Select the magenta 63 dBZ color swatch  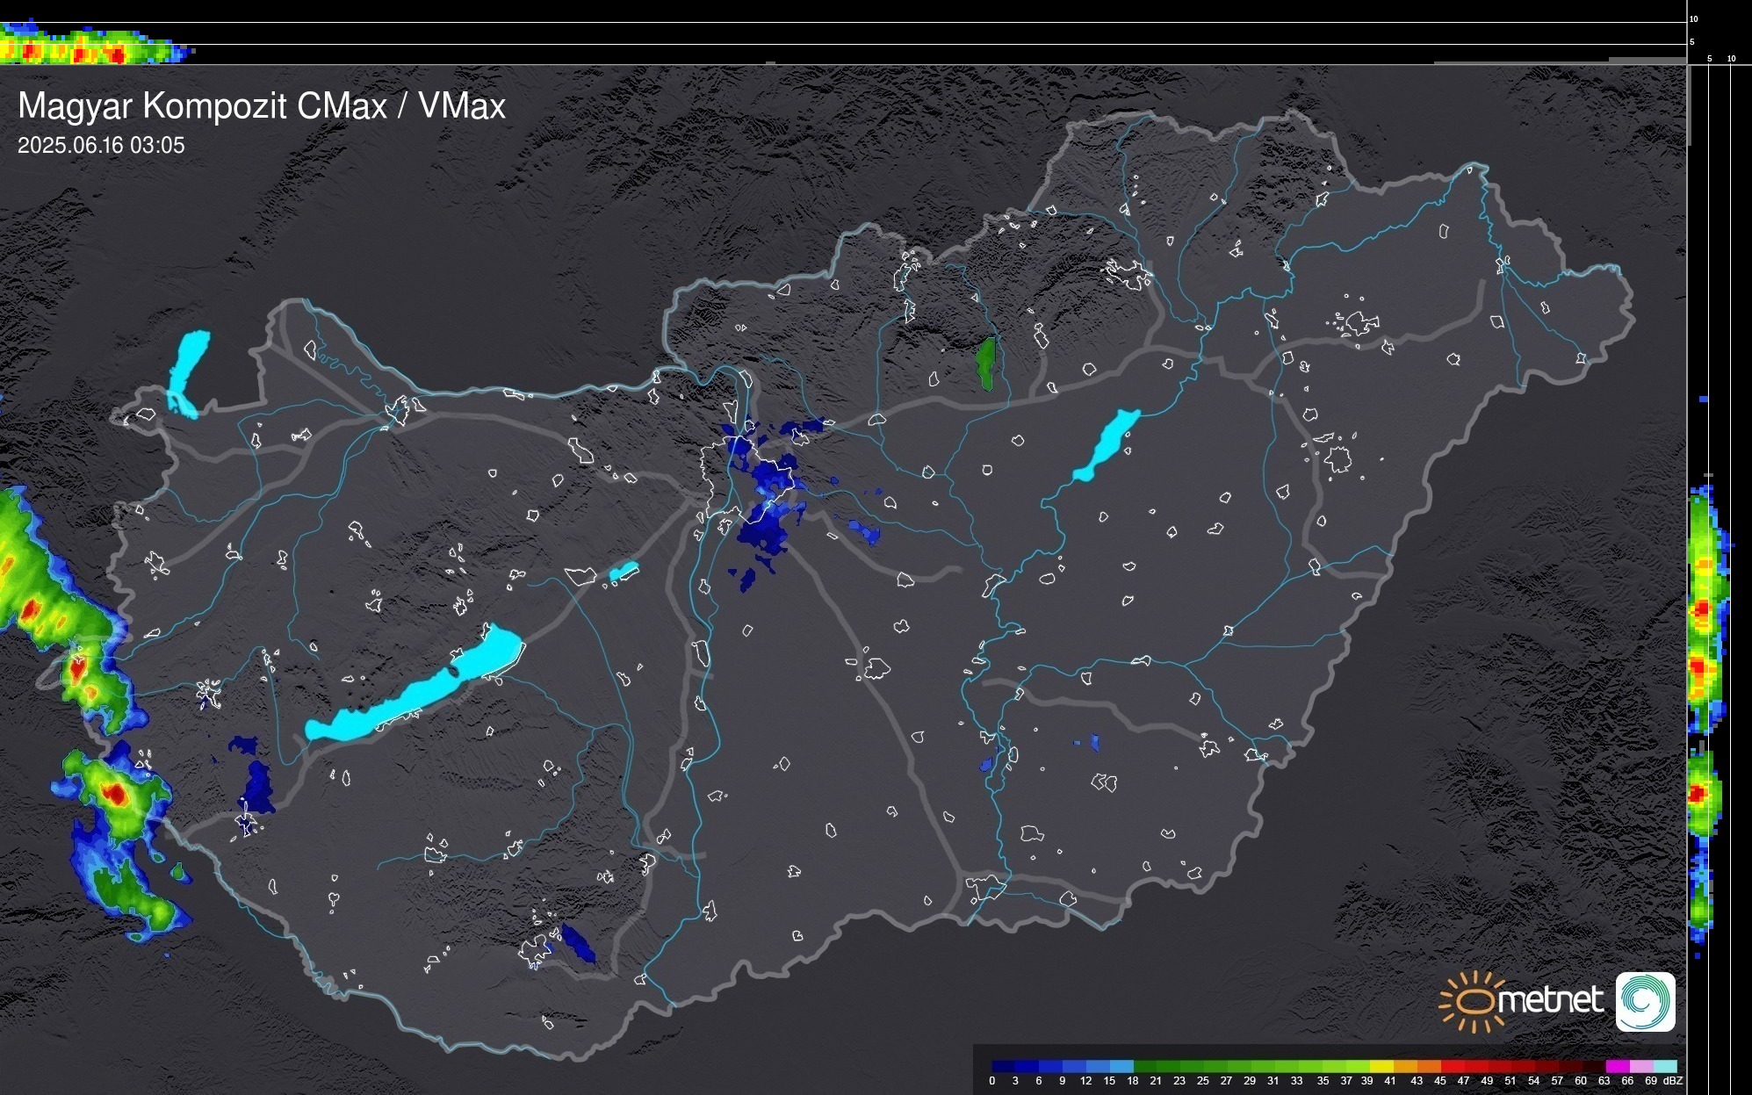coord(1617,1066)
